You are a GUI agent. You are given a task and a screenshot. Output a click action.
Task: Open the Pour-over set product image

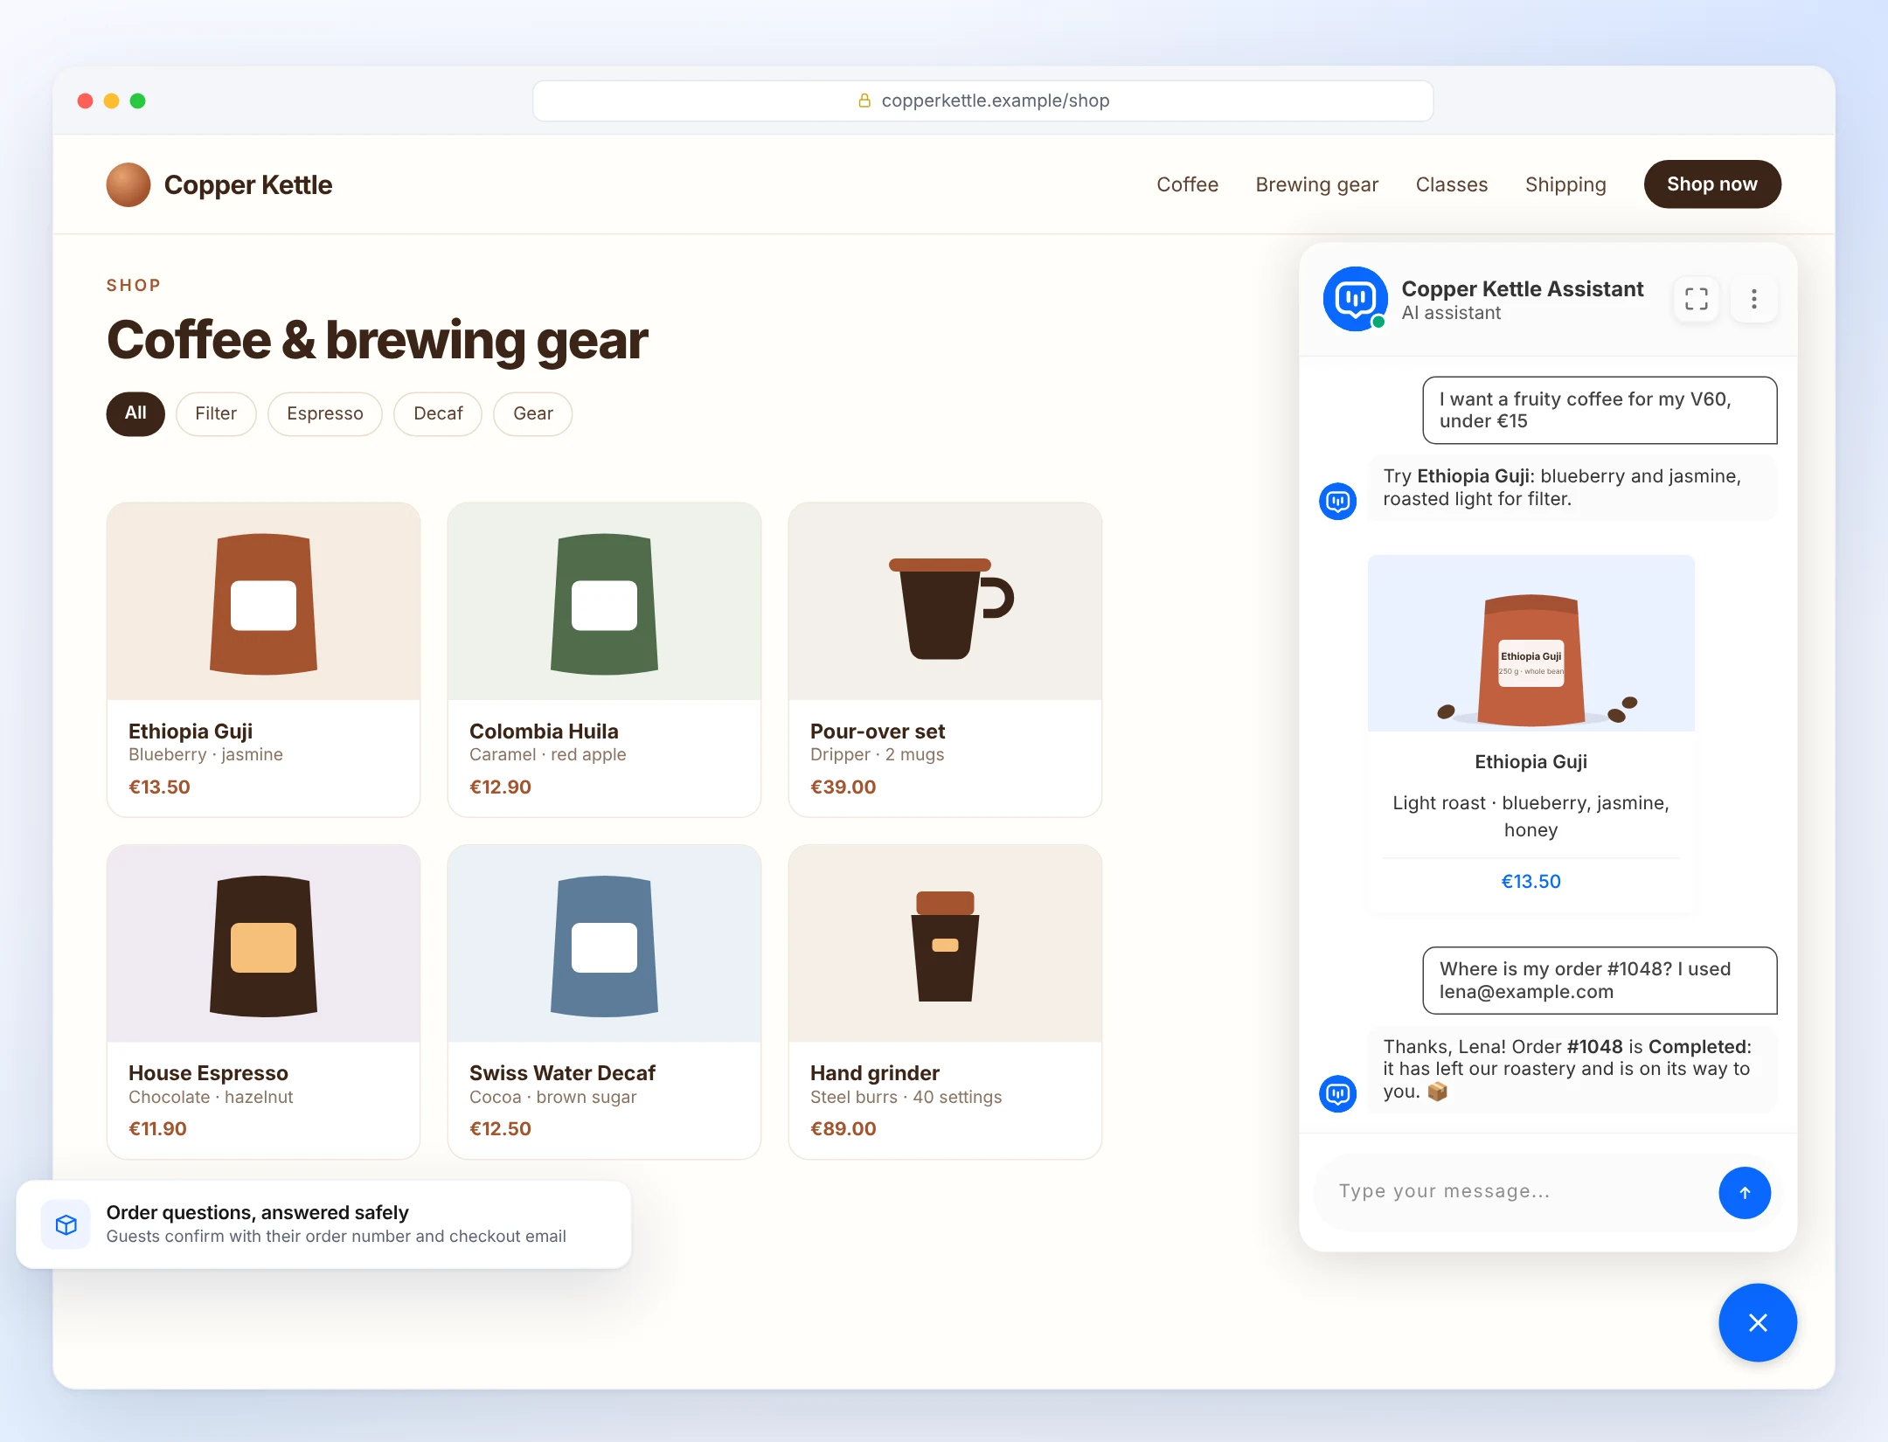click(945, 601)
